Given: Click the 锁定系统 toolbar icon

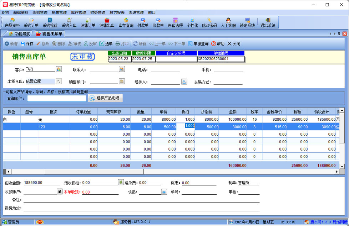Looking at the screenshot, I should click(x=247, y=22).
